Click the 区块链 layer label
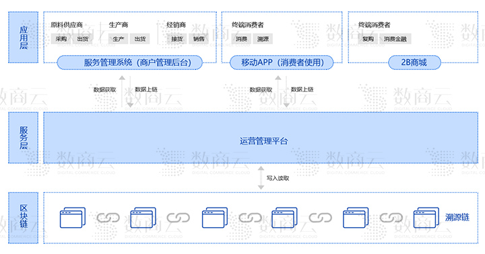 point(24,218)
